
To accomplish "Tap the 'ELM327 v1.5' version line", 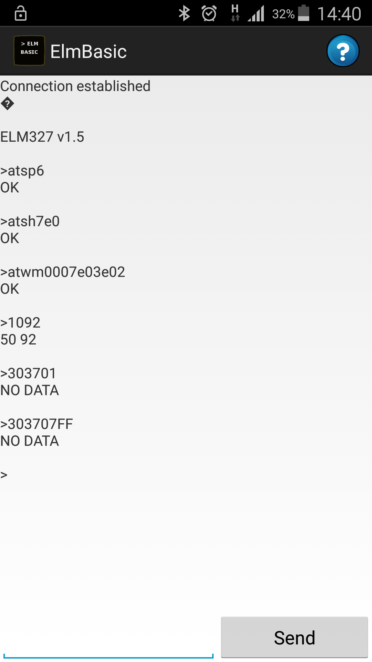I will (x=42, y=137).
